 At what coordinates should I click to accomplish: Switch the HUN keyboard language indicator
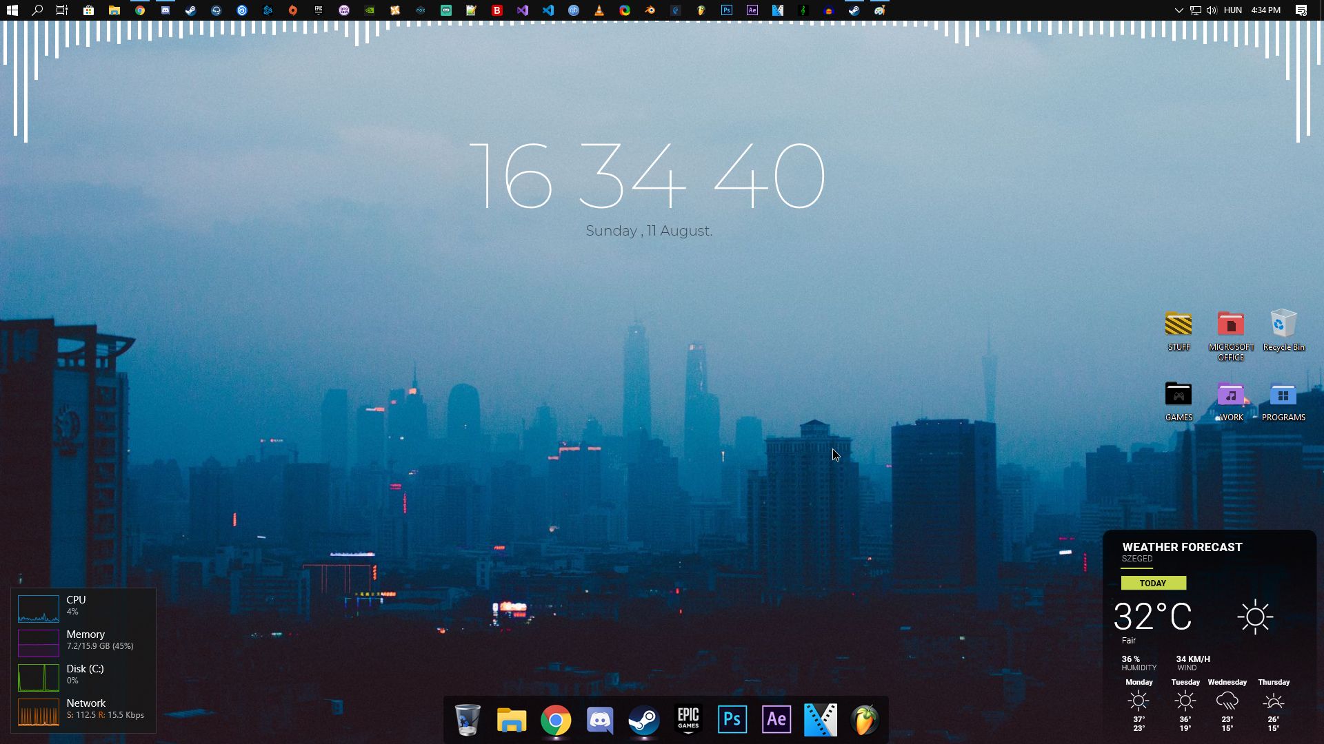(1232, 10)
